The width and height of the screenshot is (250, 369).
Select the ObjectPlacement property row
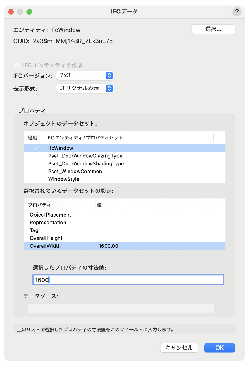(x=50, y=215)
